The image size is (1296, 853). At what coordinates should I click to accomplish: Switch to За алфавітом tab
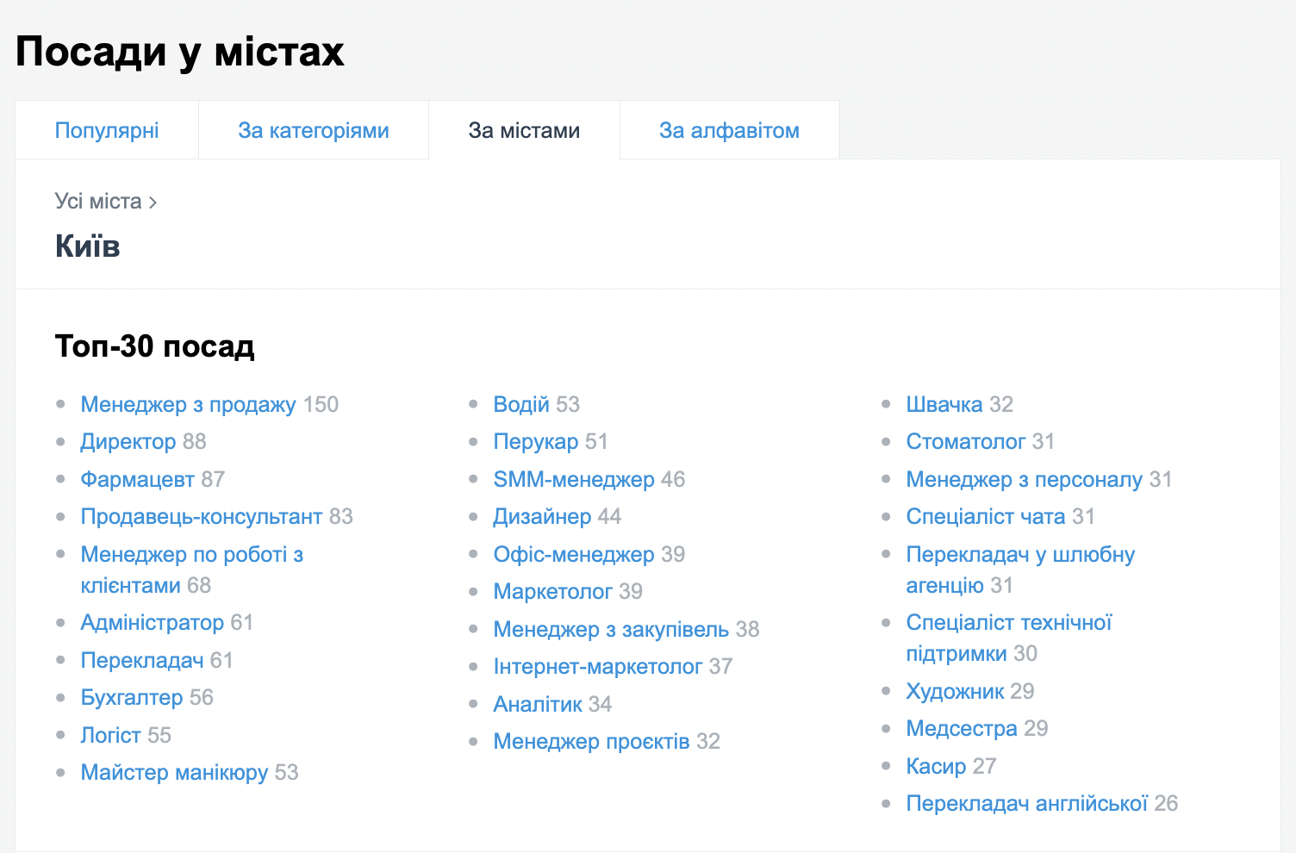pyautogui.click(x=729, y=130)
